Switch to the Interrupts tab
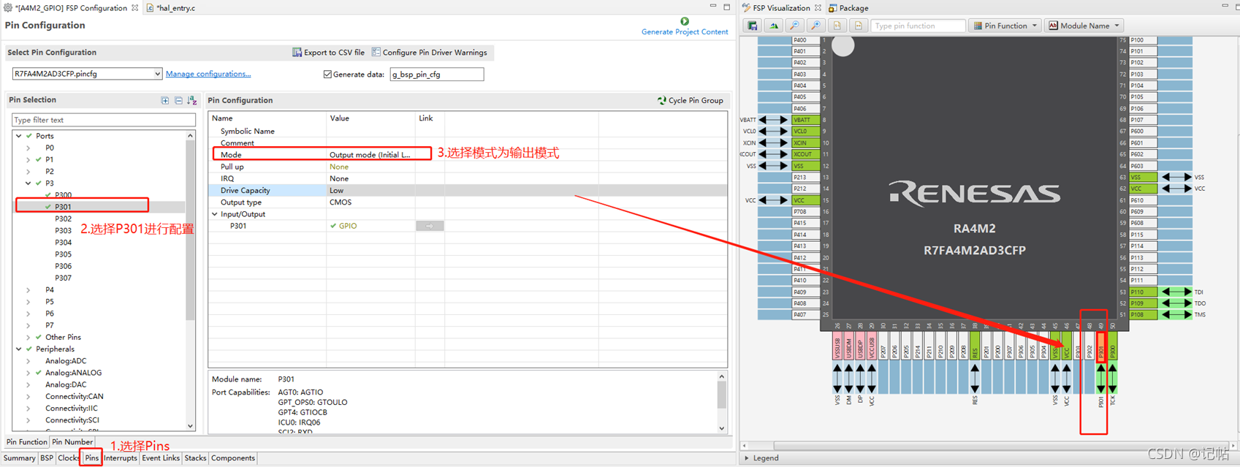This screenshot has height=467, width=1240. point(120,458)
